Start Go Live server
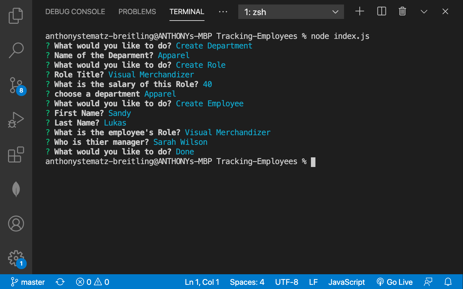 [394, 282]
